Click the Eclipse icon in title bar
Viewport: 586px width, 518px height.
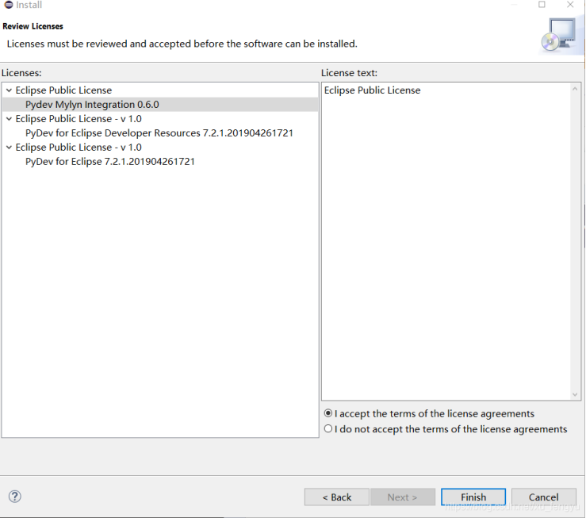8,5
